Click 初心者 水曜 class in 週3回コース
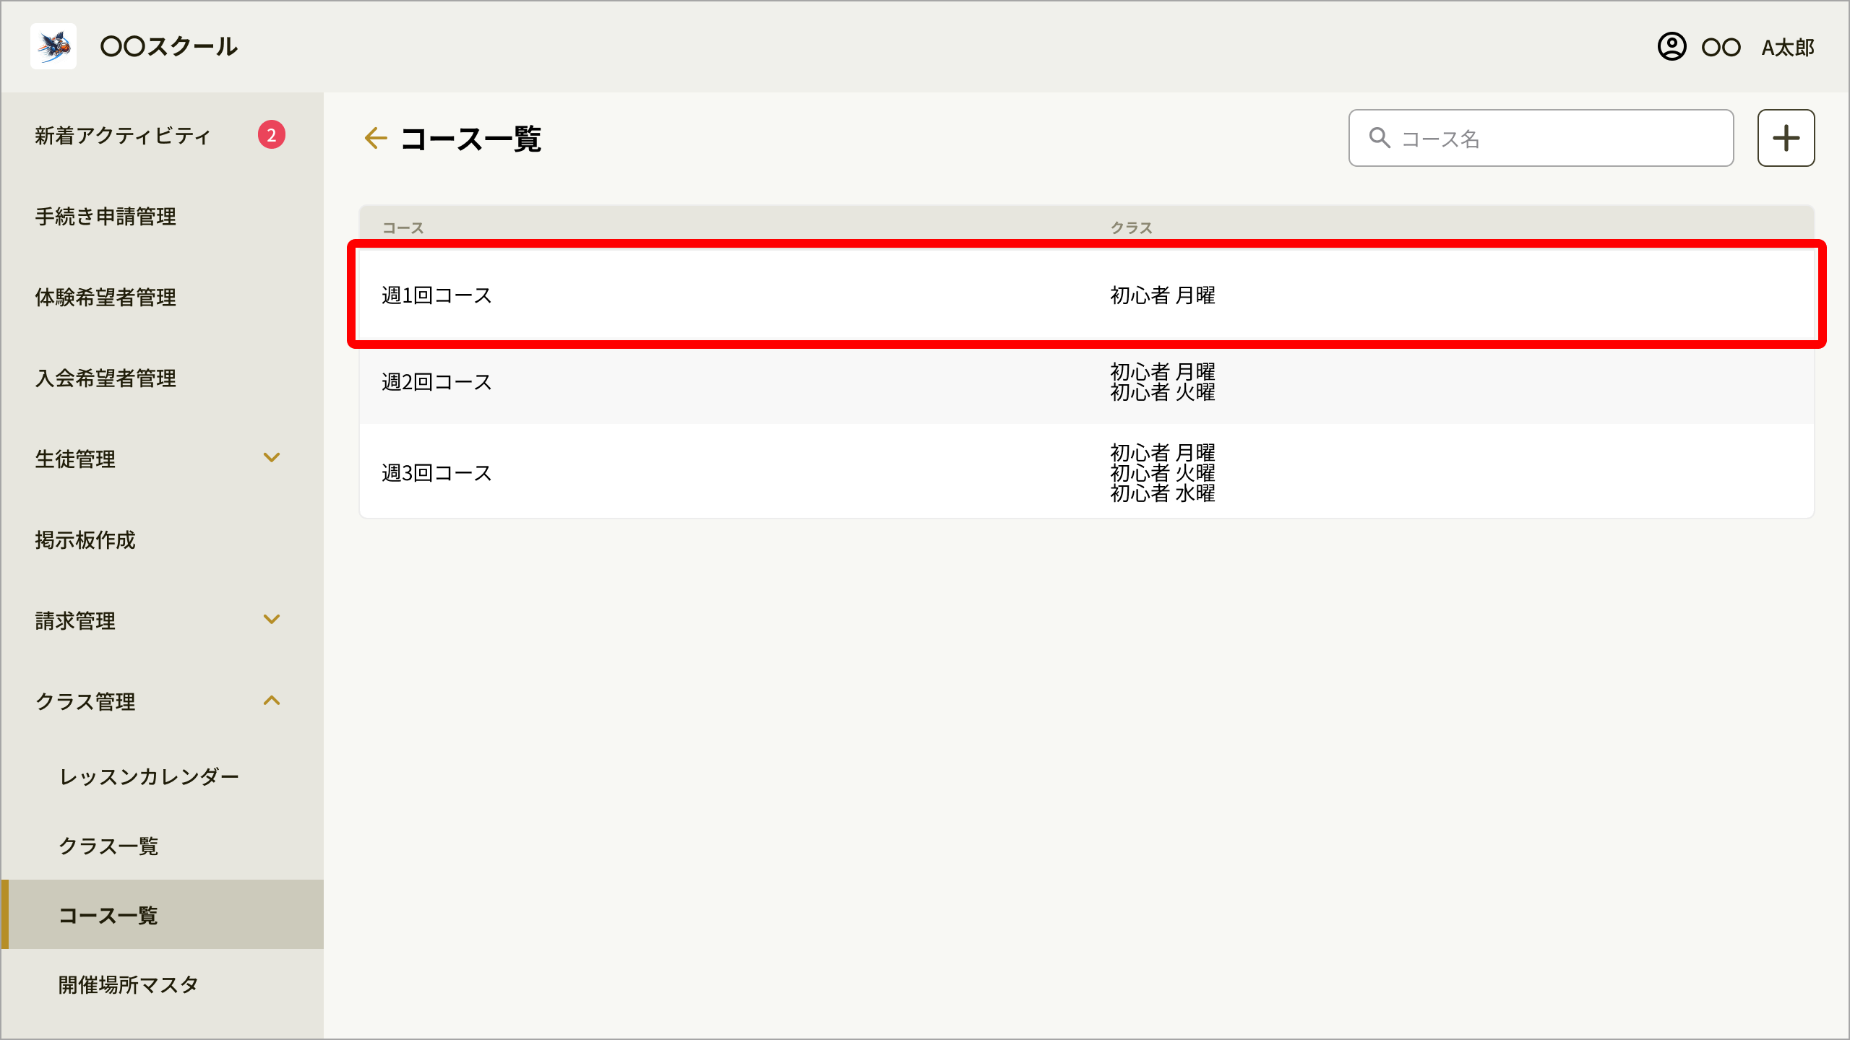Screen dimensions: 1850x1040 coord(1163,493)
